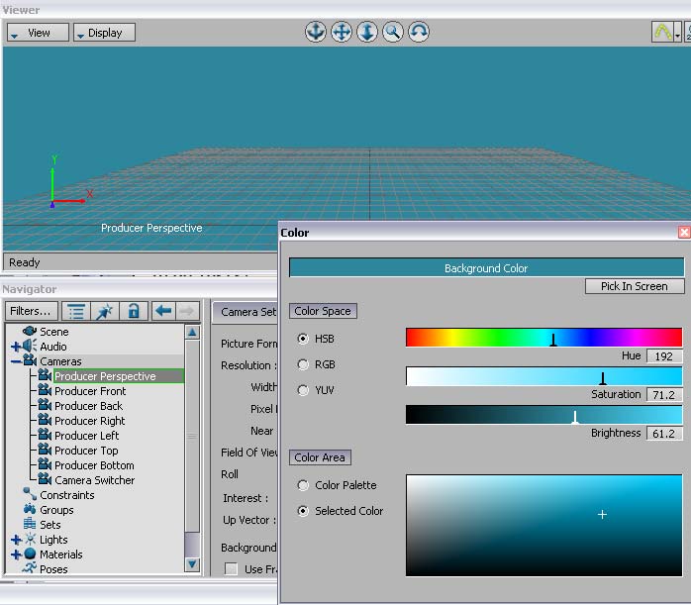
Task: Choose the YUV color space option
Action: pos(303,390)
